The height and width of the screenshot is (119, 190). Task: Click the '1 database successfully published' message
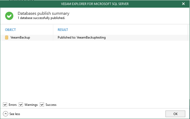click(x=41, y=18)
